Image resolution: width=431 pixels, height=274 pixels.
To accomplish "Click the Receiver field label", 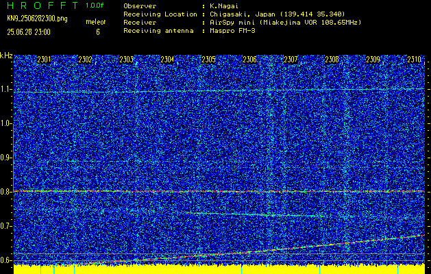I will (140, 23).
